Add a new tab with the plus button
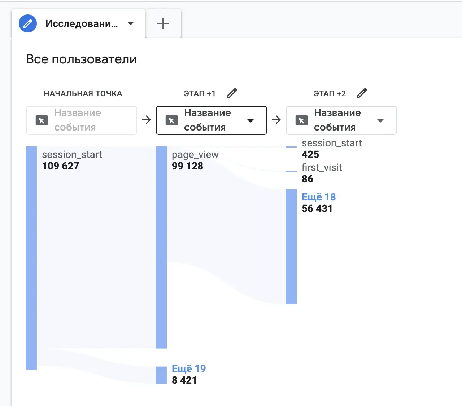This screenshot has width=462, height=406. tap(163, 23)
